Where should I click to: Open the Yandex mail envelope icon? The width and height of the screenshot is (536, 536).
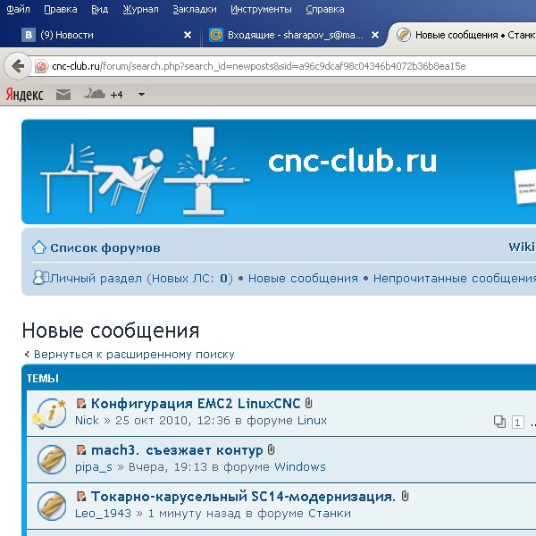click(63, 95)
